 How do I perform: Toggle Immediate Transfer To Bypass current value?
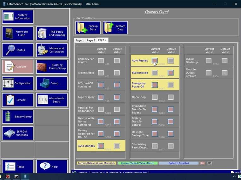155,109
